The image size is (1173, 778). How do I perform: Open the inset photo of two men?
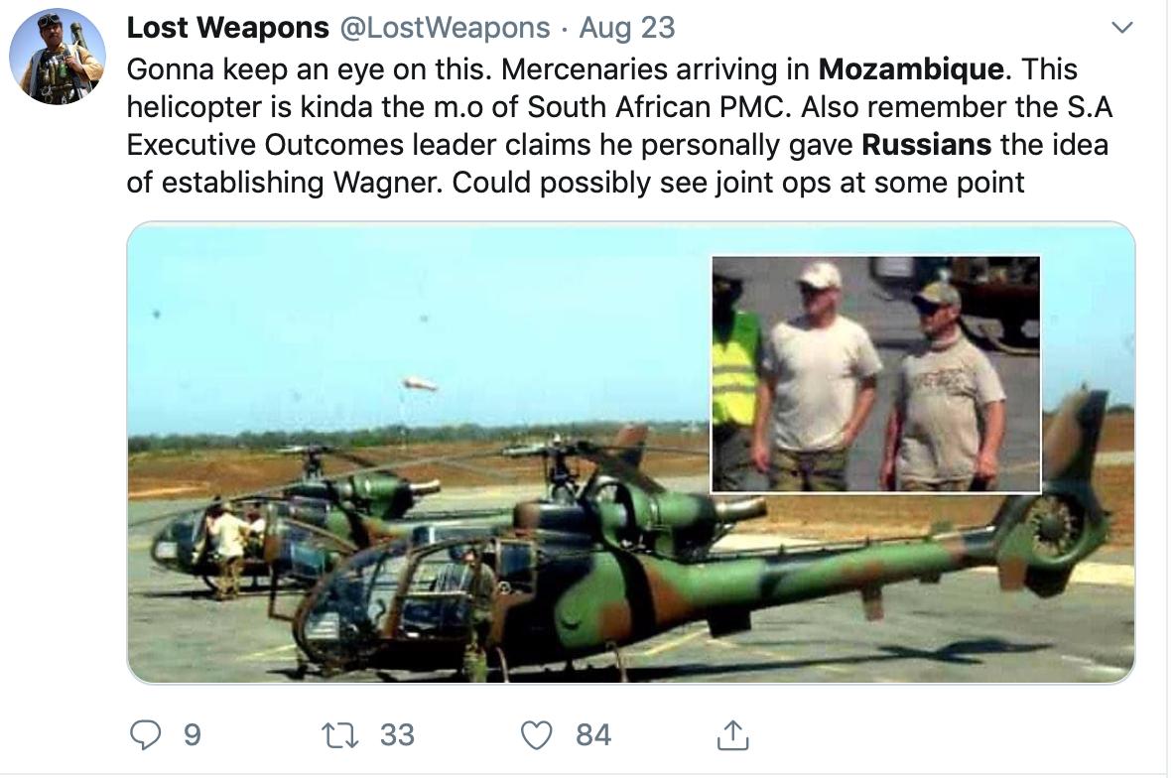point(875,374)
